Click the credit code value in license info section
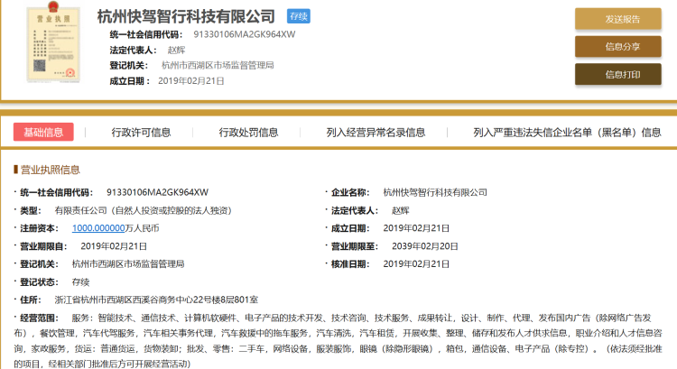This screenshot has height=369, width=677. 158,192
